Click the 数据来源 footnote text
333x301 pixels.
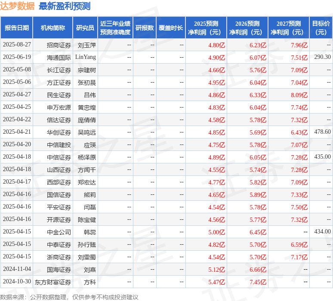click(69, 297)
